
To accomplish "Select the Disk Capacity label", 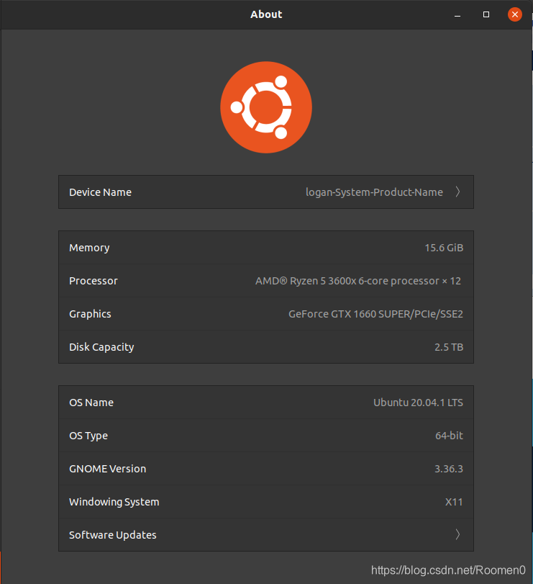I will click(x=101, y=347).
